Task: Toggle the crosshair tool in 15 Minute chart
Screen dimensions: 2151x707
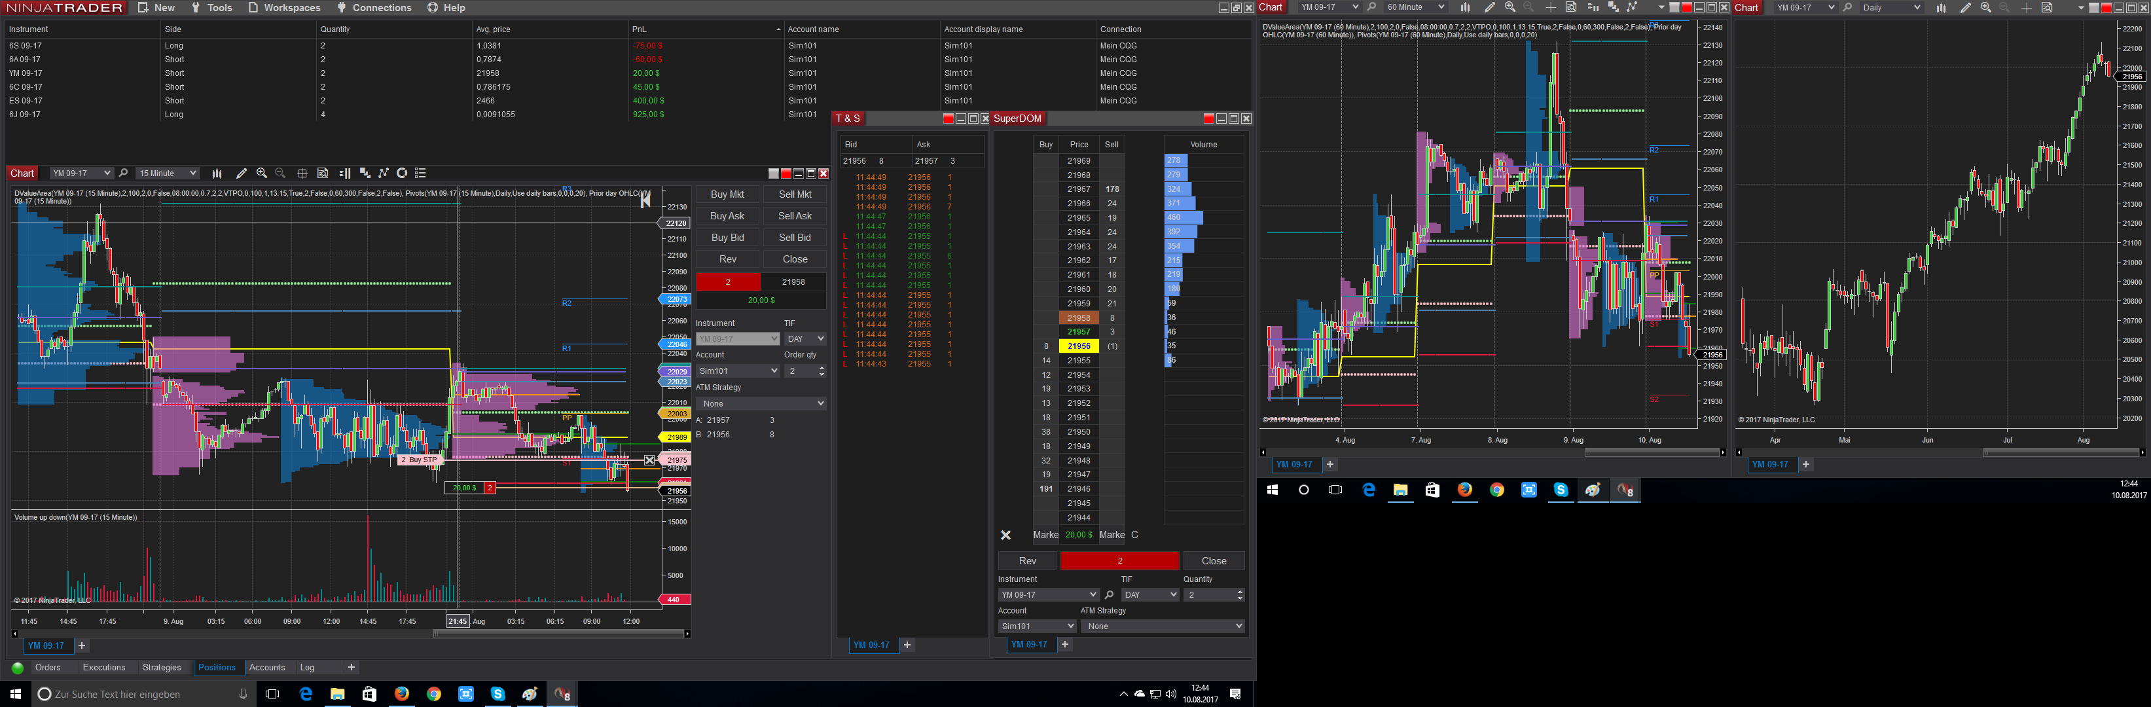Action: tap(302, 173)
